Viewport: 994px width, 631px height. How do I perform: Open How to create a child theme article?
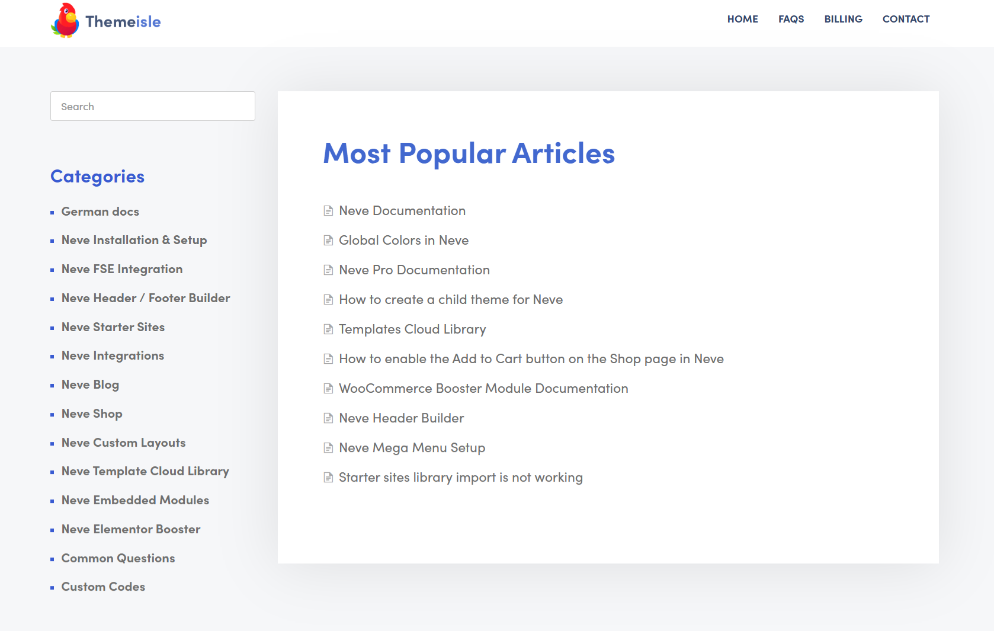pos(450,300)
